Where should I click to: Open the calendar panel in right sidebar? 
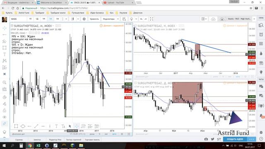tap(261, 63)
